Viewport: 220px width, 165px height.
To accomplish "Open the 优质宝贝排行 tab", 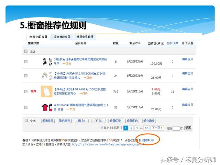I will click(85, 37).
